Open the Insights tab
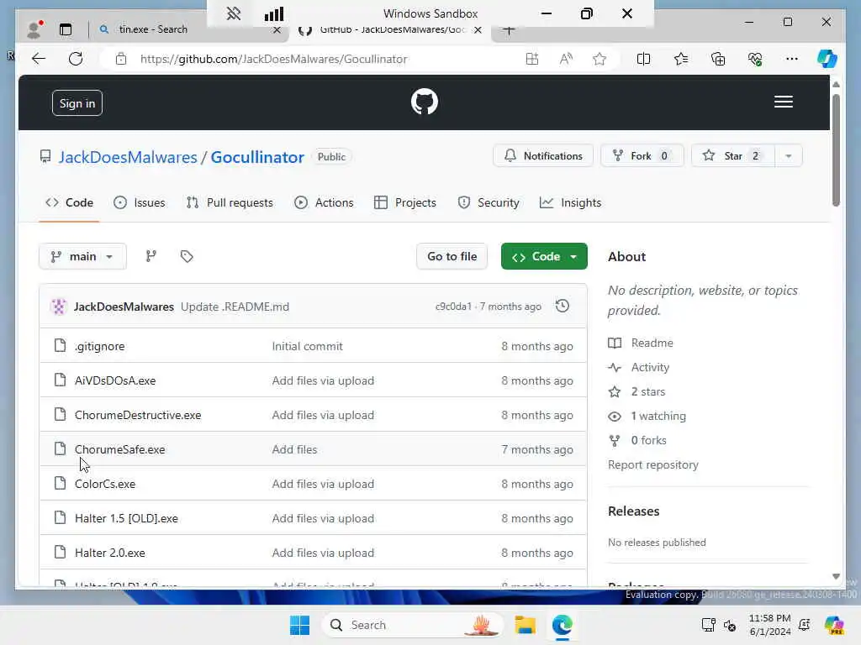 pyautogui.click(x=571, y=203)
